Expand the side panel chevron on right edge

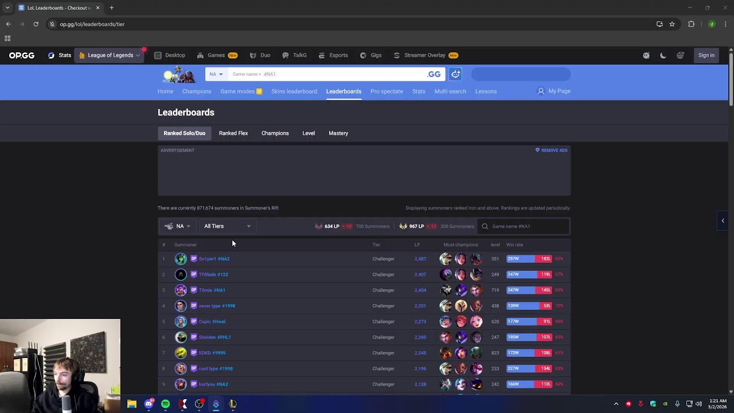pos(723,221)
